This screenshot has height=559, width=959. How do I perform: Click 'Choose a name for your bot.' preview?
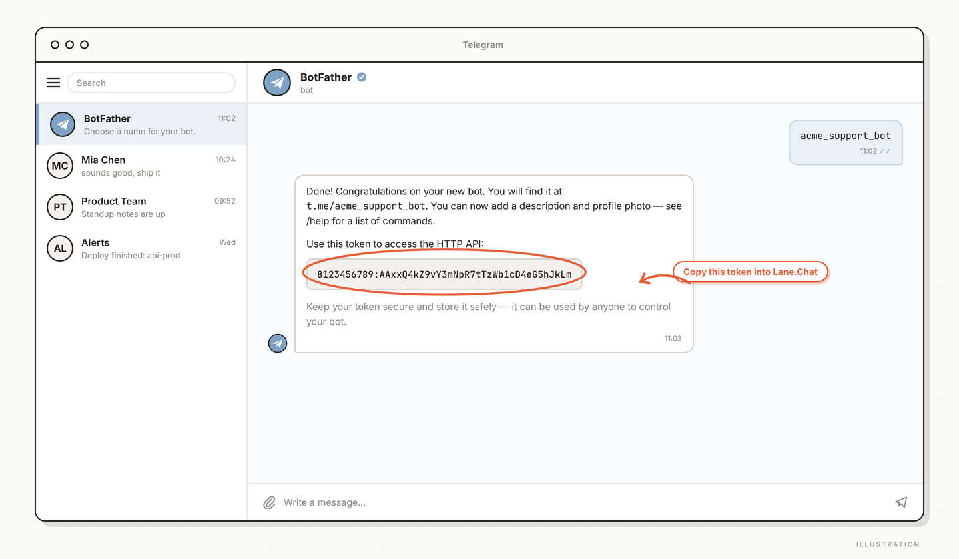tap(140, 132)
